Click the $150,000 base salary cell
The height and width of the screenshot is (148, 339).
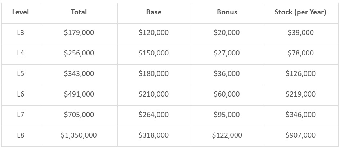pyautogui.click(x=153, y=53)
